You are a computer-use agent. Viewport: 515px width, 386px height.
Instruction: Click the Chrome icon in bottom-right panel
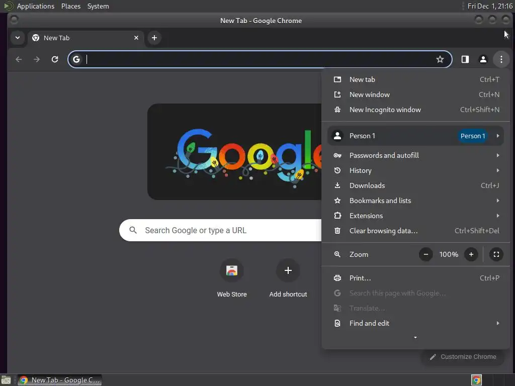pyautogui.click(x=476, y=380)
